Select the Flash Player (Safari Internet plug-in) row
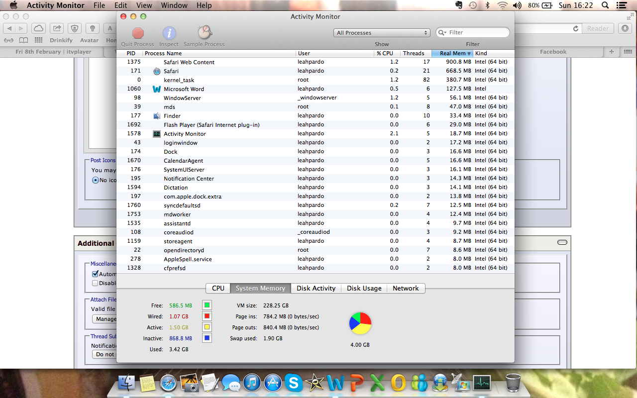This screenshot has width=637, height=398. (x=316, y=125)
